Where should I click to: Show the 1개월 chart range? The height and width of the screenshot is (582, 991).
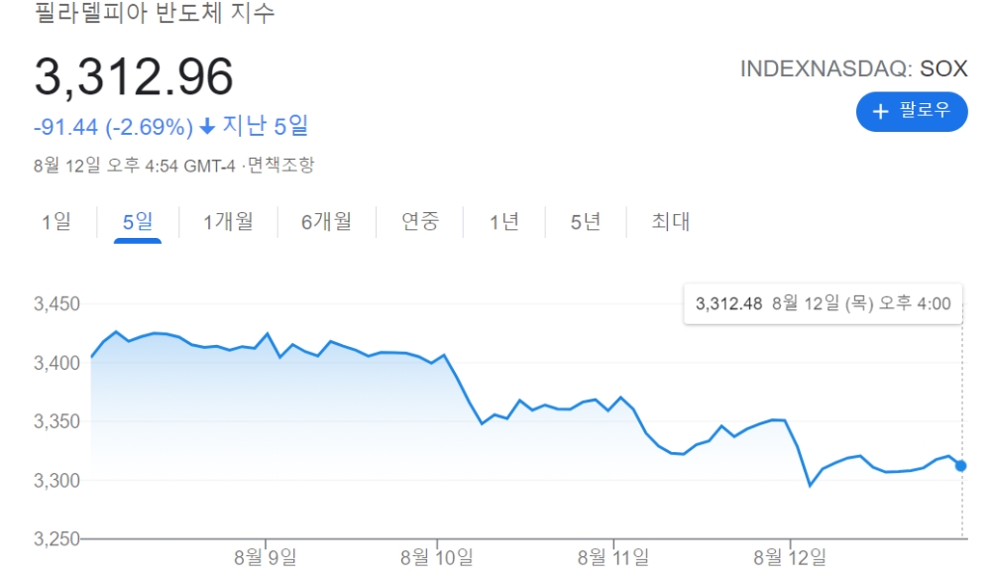[228, 221]
